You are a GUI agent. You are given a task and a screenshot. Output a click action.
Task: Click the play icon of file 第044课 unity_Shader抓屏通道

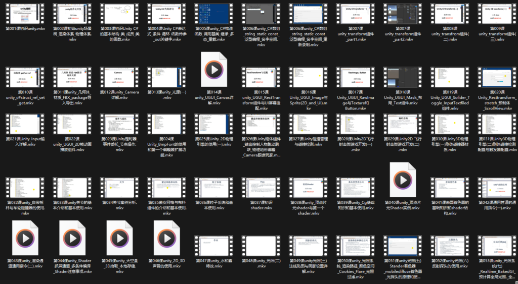point(72,238)
